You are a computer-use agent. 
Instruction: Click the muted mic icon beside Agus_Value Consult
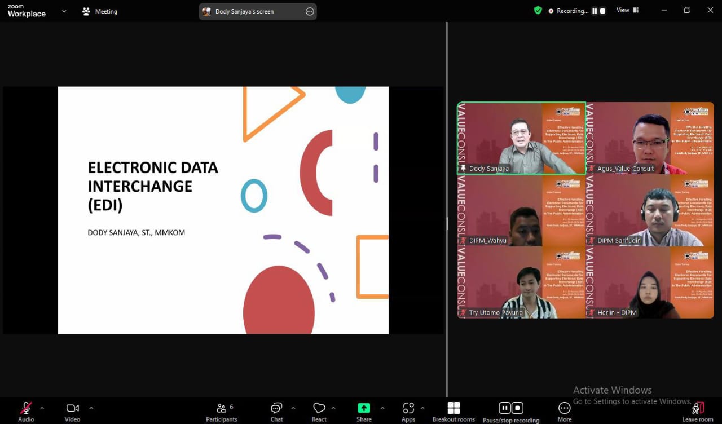pos(592,169)
